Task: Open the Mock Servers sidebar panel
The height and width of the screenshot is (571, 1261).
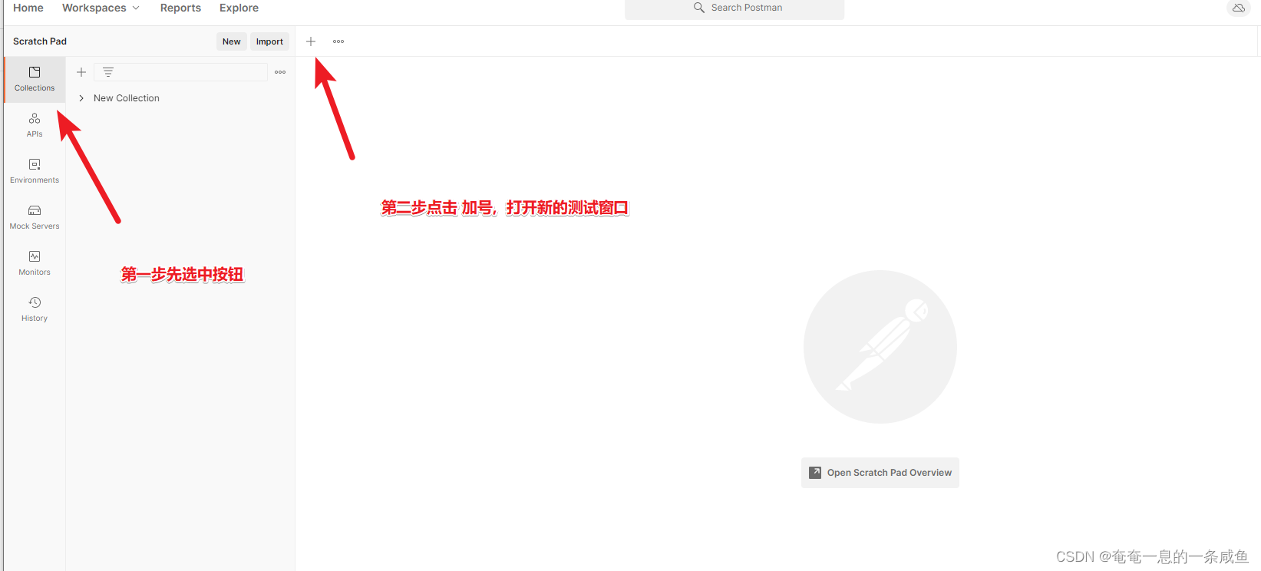Action: [35, 217]
